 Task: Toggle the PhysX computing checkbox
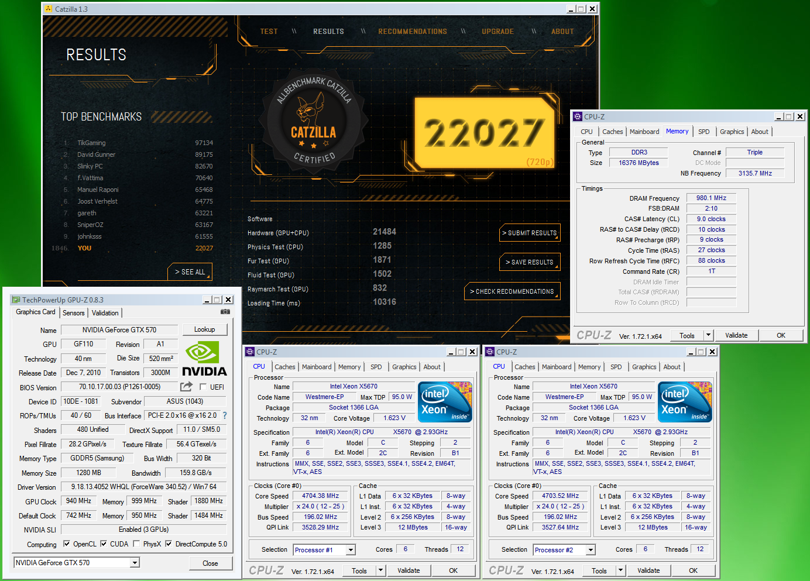[136, 544]
